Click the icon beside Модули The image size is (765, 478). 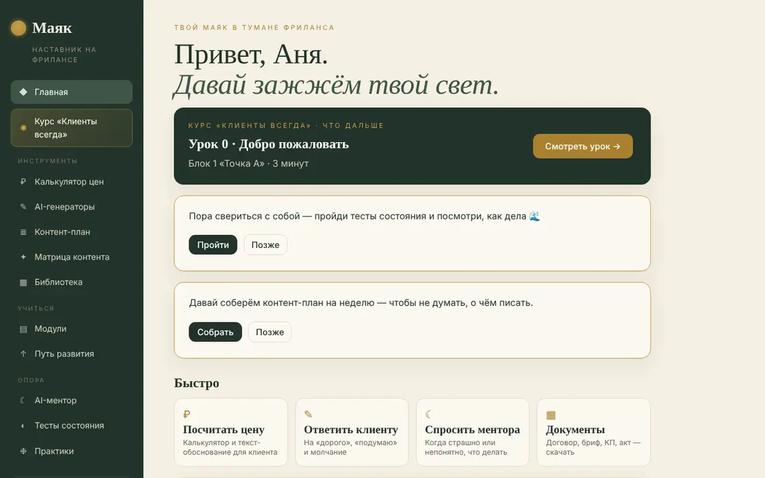[23, 329]
